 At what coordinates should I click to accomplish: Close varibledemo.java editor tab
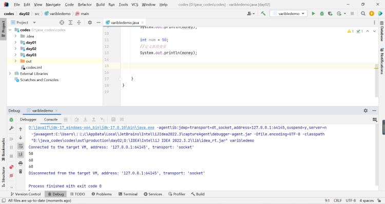point(142,23)
